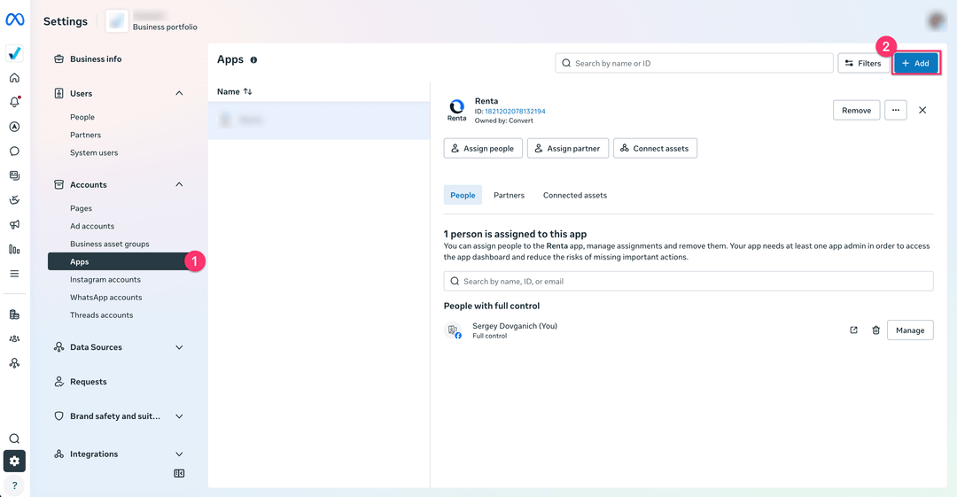Open Insights bar chart icon

(x=15, y=249)
